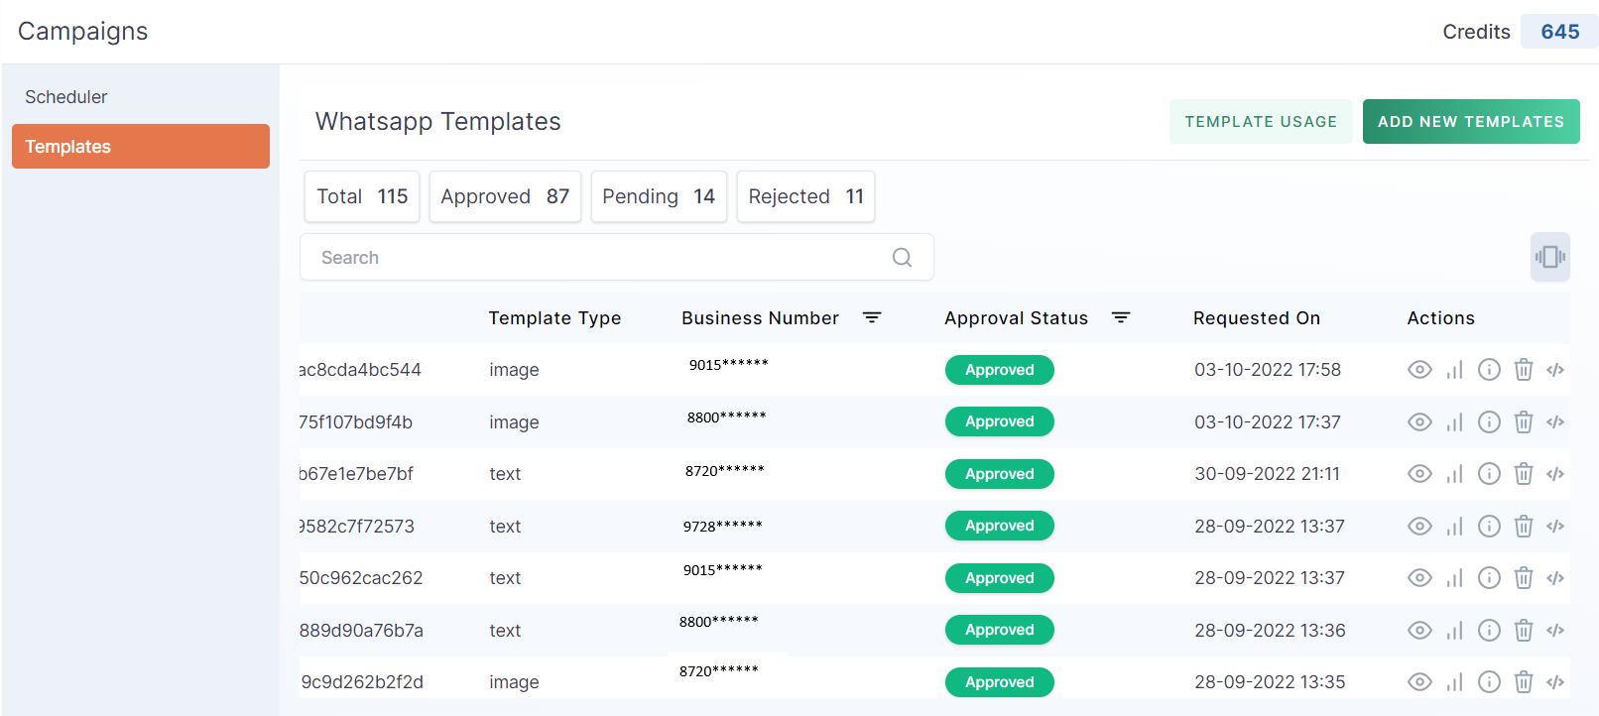1599x716 pixels.
Task: Show info for 9582c7f72573 row
Action: 1489,526
